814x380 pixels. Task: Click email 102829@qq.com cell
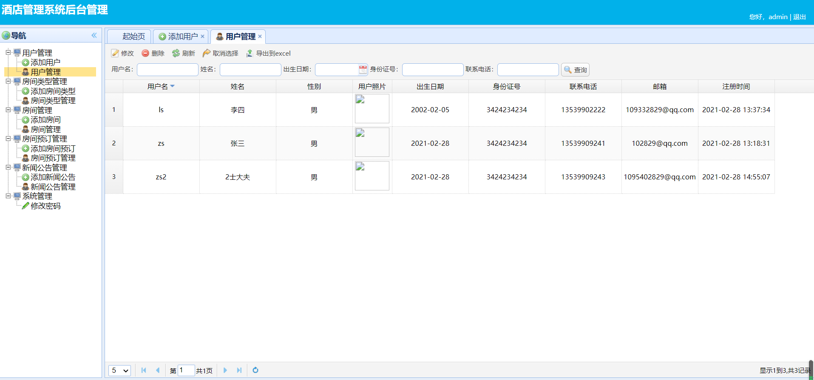click(660, 143)
